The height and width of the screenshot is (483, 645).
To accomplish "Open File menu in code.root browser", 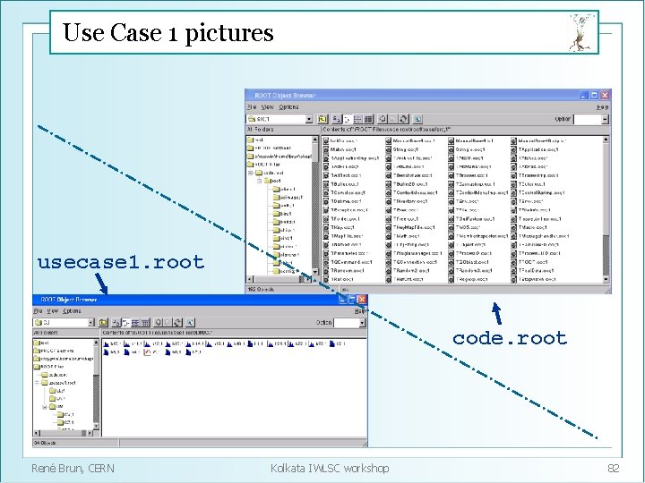I will [252, 106].
